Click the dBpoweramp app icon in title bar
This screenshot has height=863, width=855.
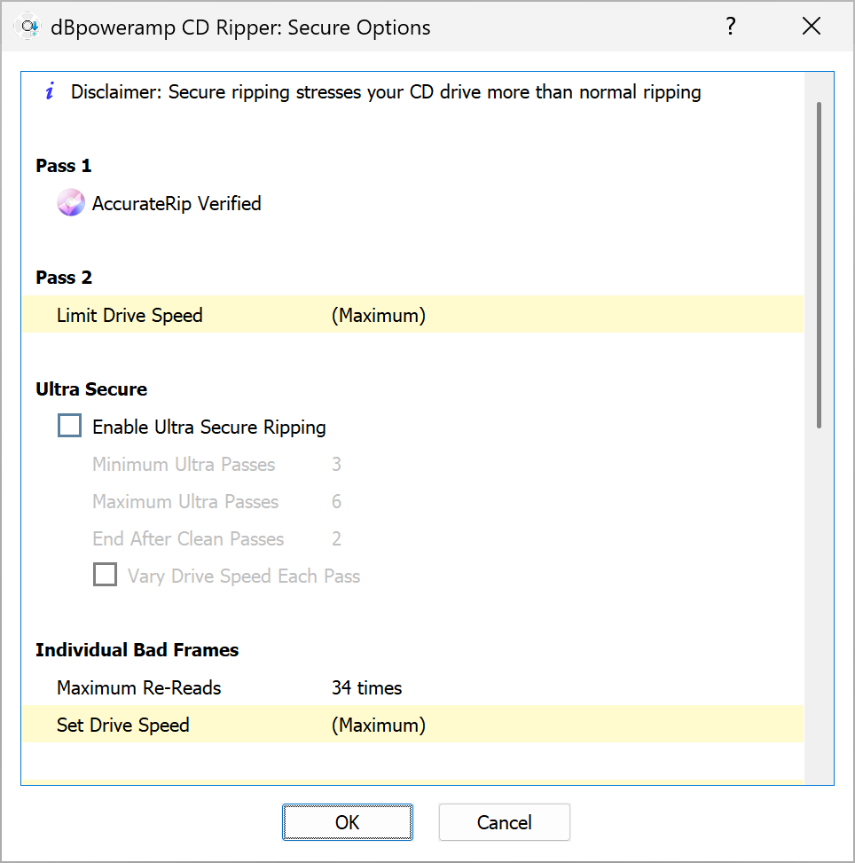coord(29,27)
